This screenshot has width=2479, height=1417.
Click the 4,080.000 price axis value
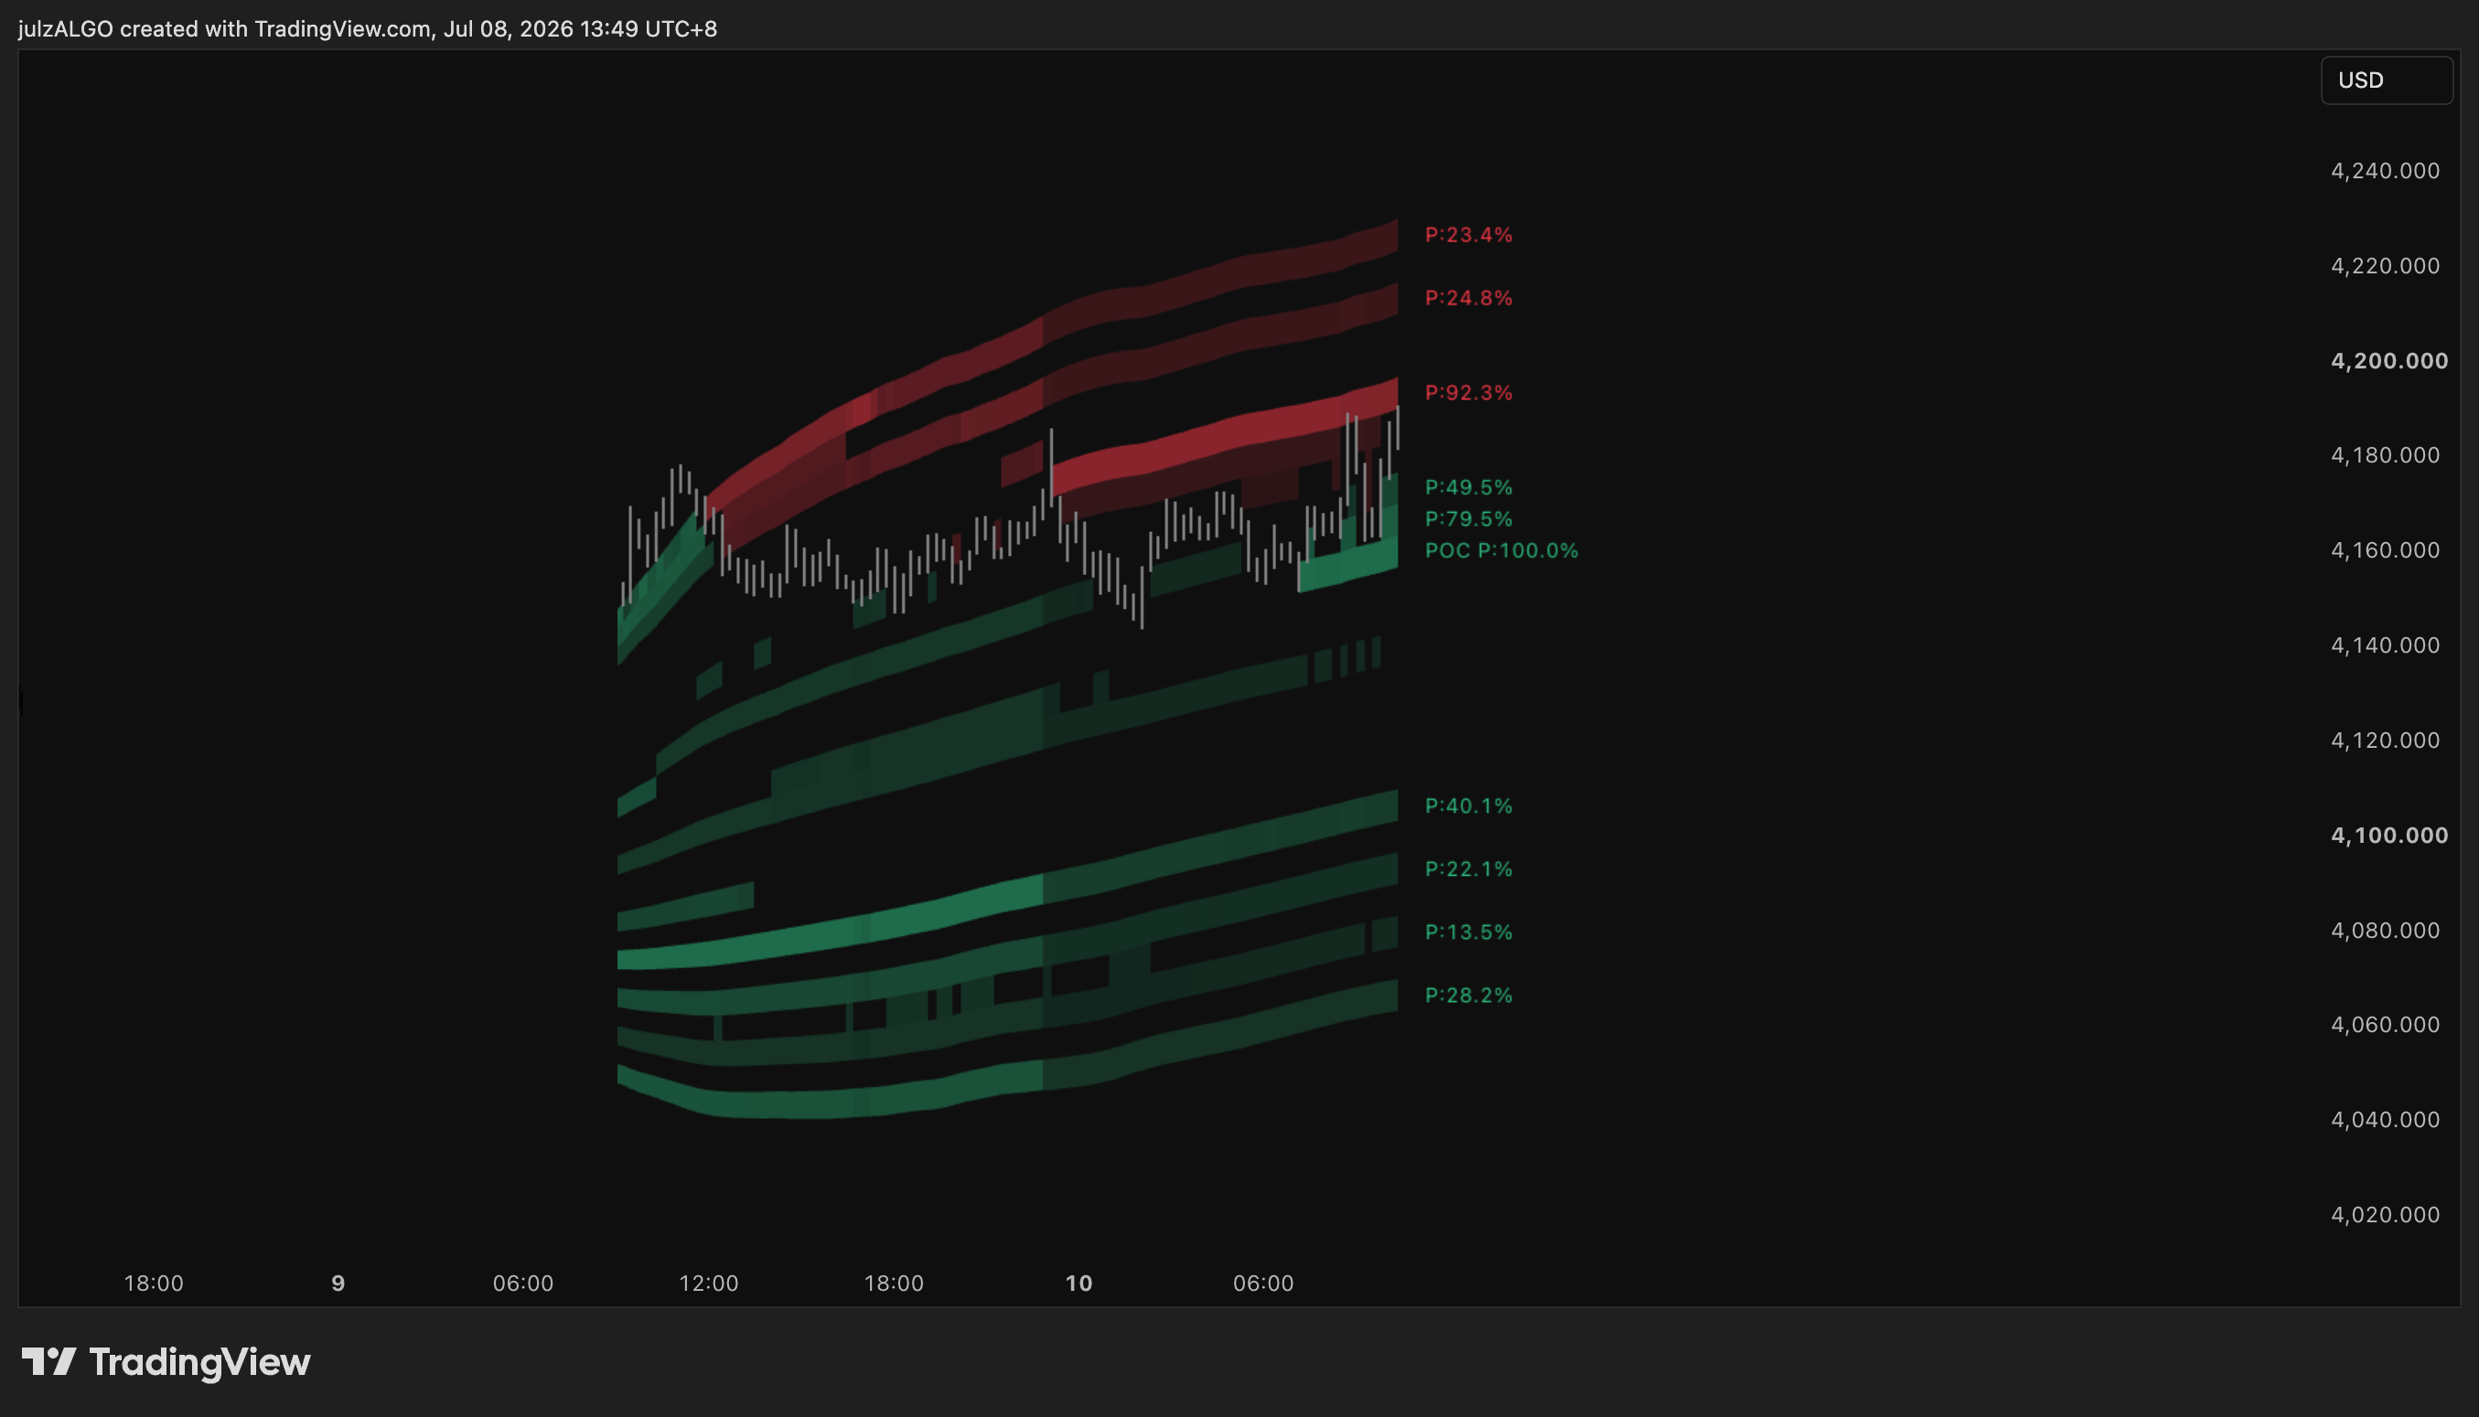click(x=2385, y=931)
